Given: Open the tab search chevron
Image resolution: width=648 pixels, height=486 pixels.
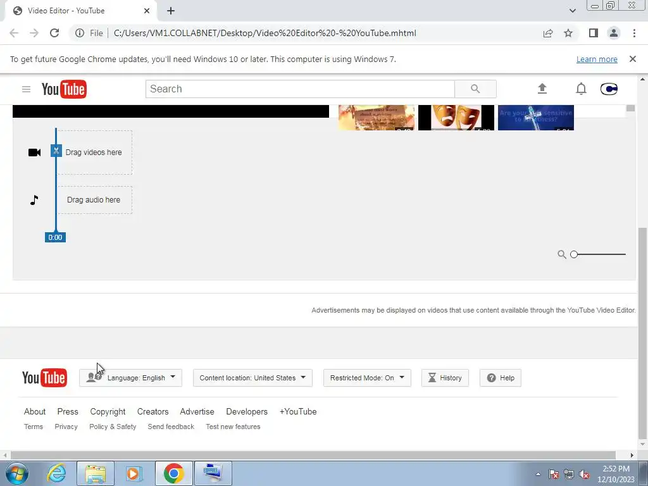Looking at the screenshot, I should [x=572, y=11].
